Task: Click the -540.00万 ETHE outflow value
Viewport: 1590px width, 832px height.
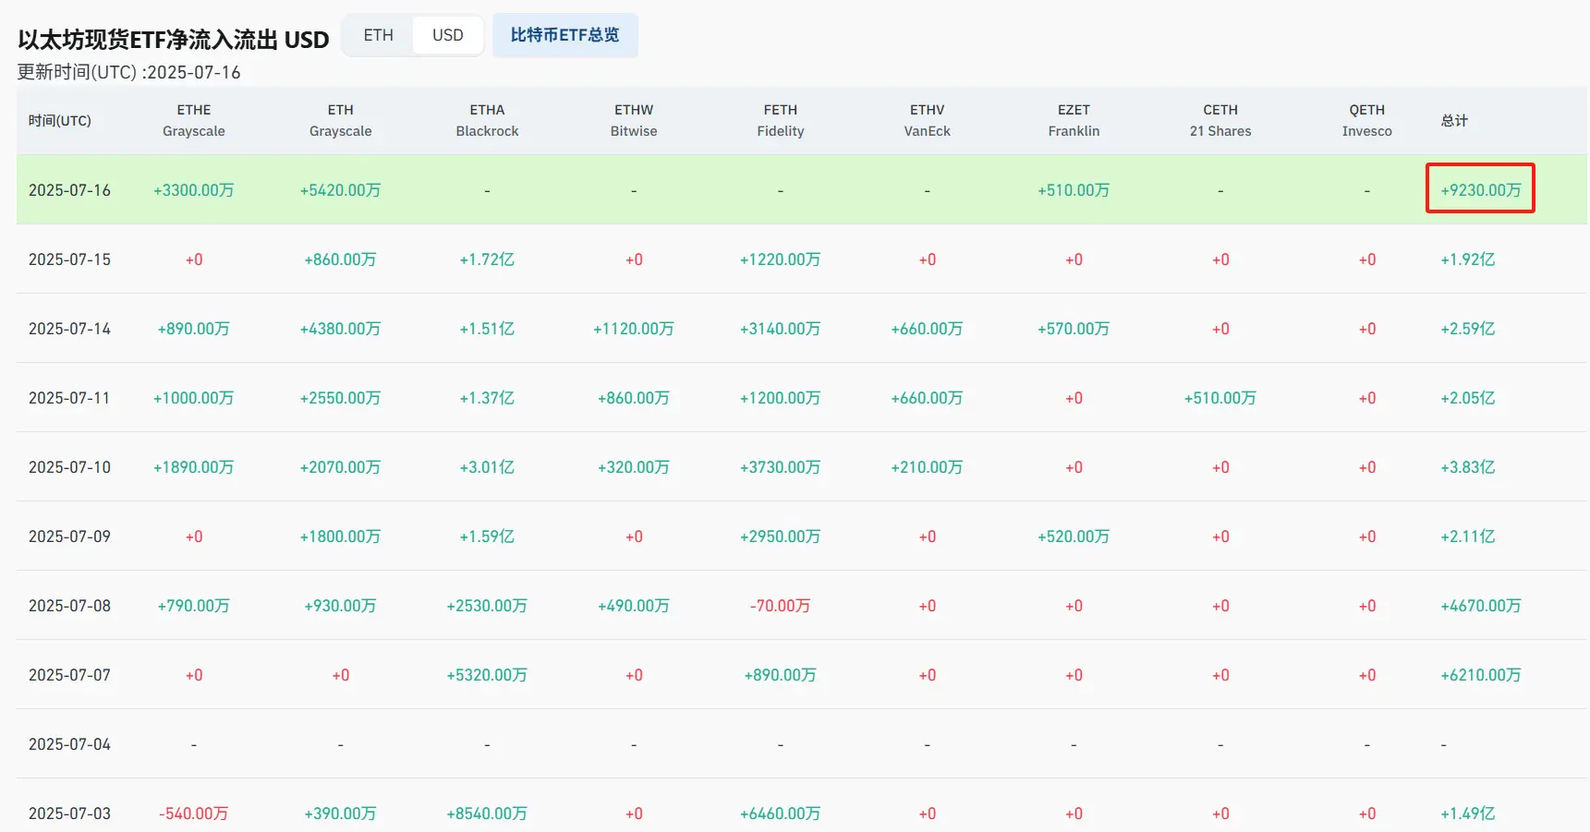Action: click(x=194, y=814)
